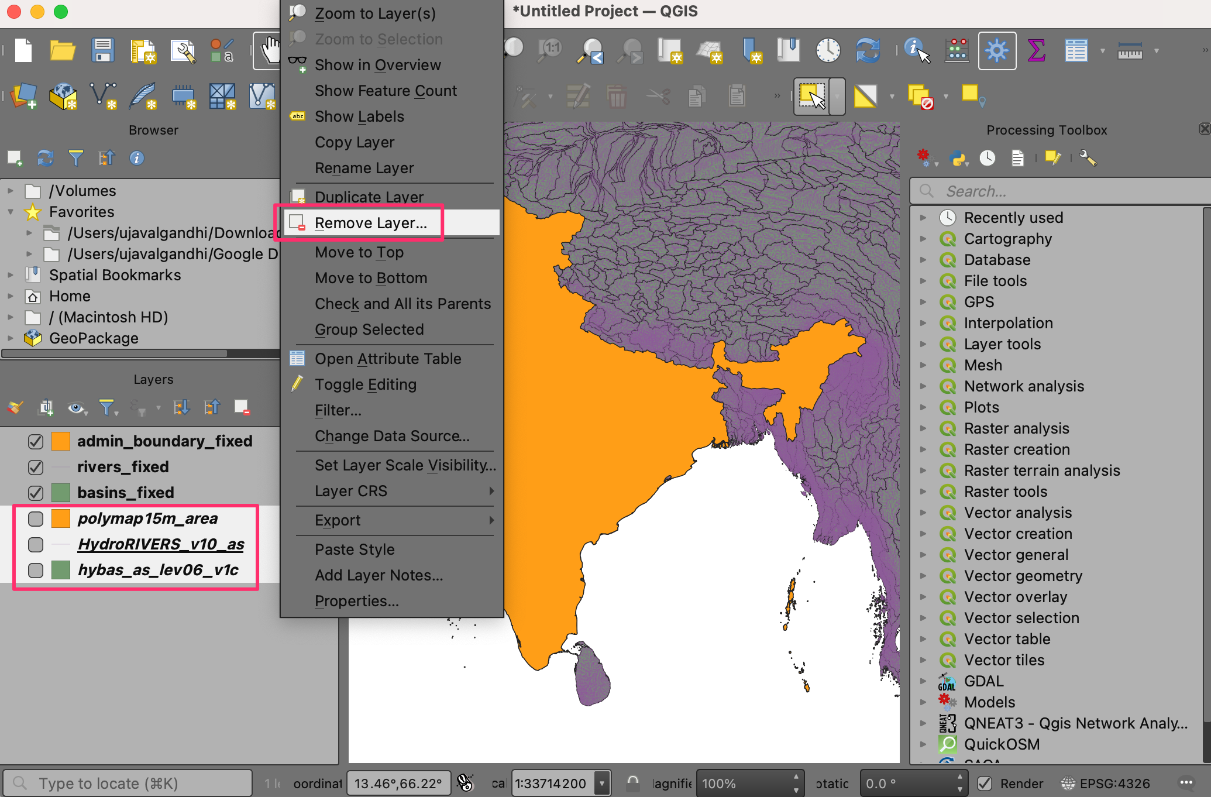Select the Identify Features tool
This screenshot has height=797, width=1211.
916,51
